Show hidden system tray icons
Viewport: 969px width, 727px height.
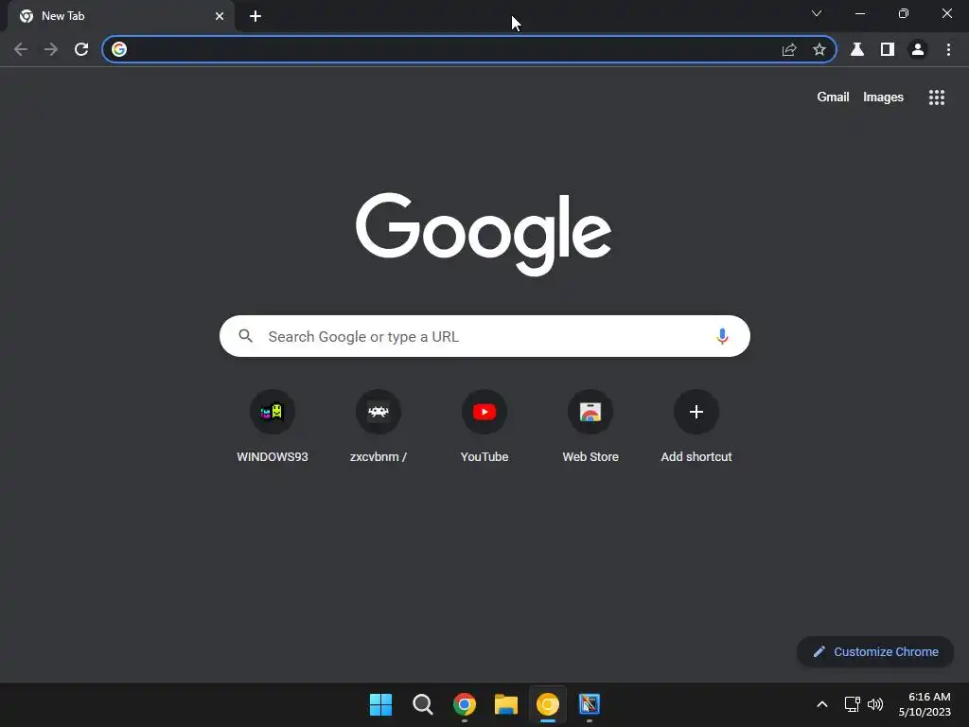(x=822, y=704)
